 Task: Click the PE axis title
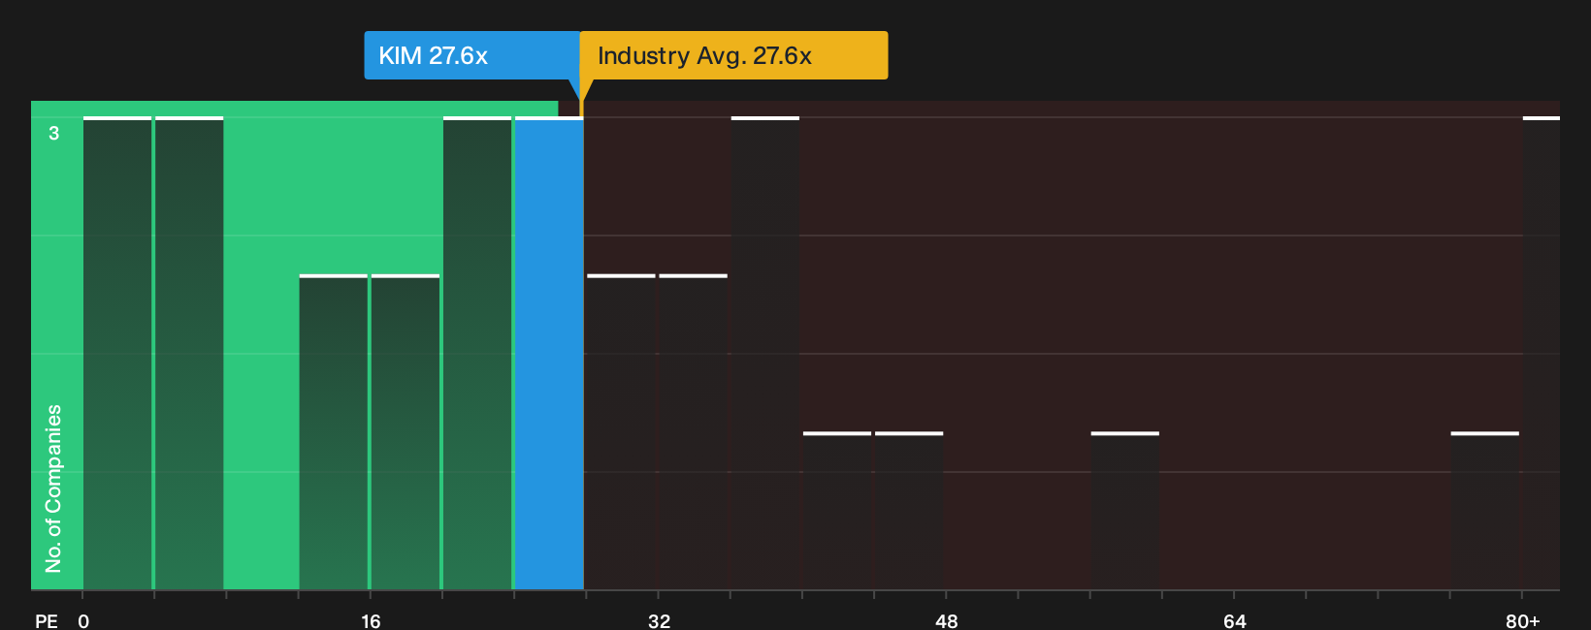tap(46, 620)
